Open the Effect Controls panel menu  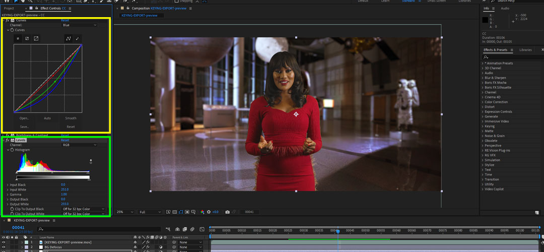pyautogui.click(x=70, y=9)
